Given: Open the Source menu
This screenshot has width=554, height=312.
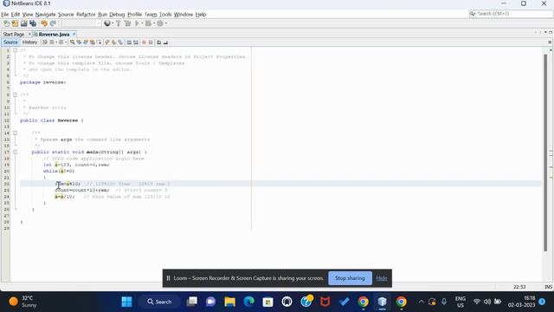Looking at the screenshot, I should [x=66, y=15].
